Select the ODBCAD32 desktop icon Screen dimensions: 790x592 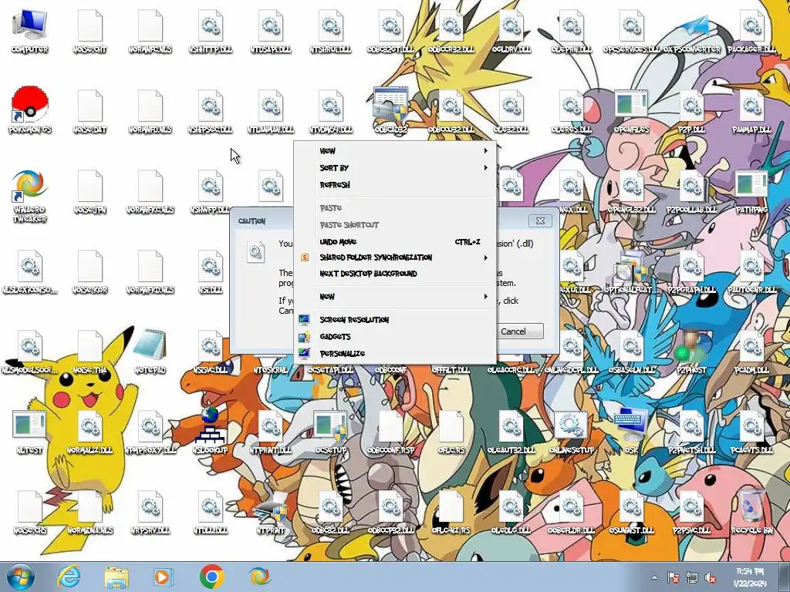tap(390, 111)
